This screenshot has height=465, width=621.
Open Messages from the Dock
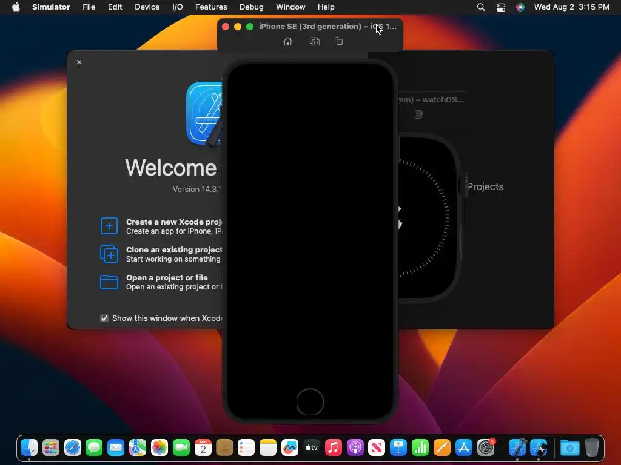pos(94,447)
